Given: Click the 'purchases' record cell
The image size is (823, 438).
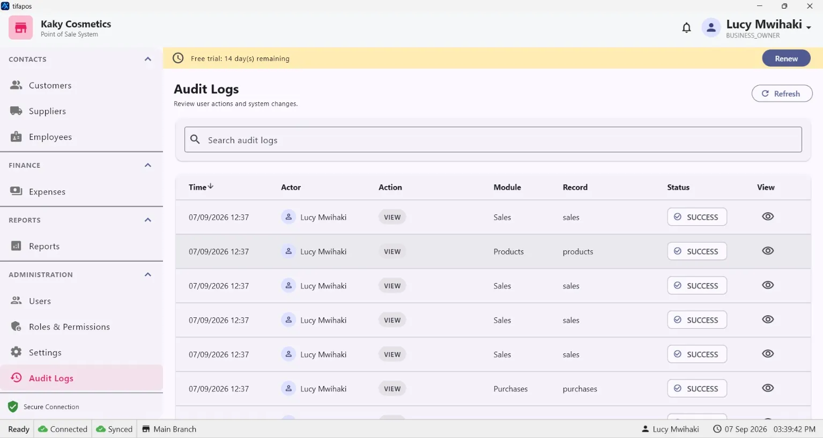Looking at the screenshot, I should coord(580,389).
